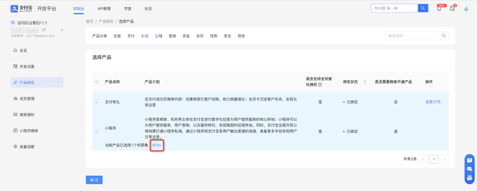Click the 小程序 product name
This screenshot has height=191, width=477.
coord(110,129)
